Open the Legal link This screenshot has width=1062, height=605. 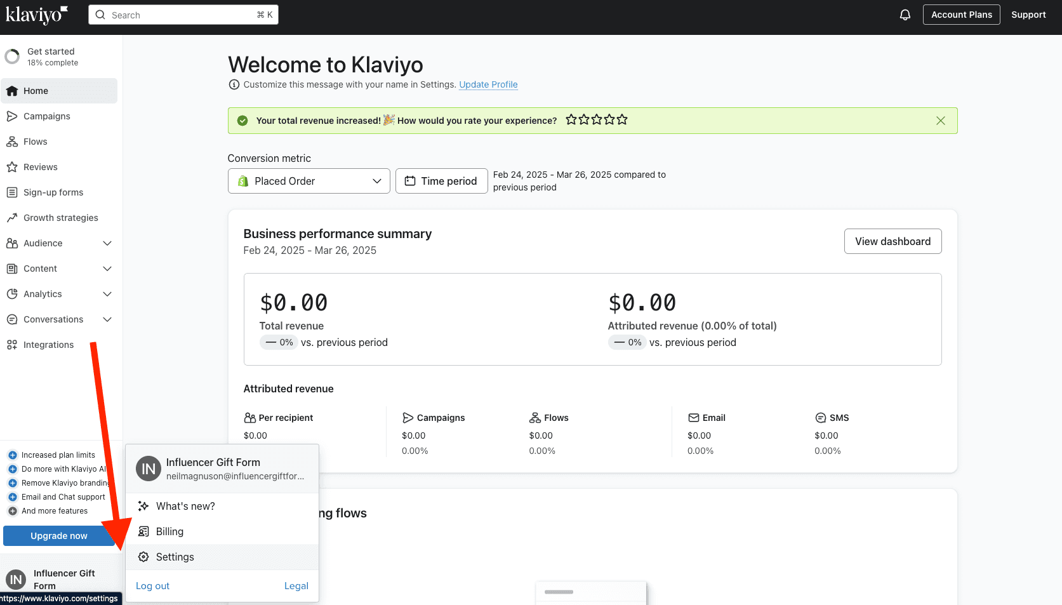point(296,586)
